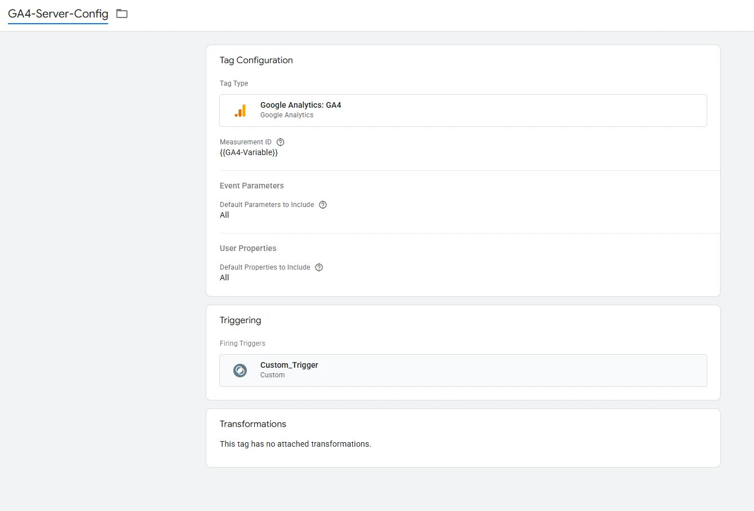Image resolution: width=754 pixels, height=511 pixels.
Task: Open the Google Analytics: GA4 tag type card
Action: (463, 111)
